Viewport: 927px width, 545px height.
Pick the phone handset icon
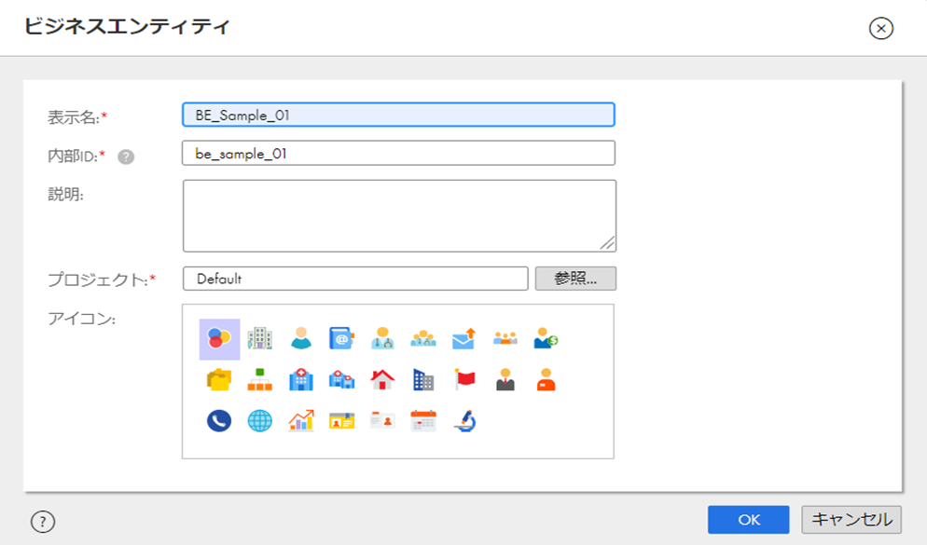pos(219,421)
